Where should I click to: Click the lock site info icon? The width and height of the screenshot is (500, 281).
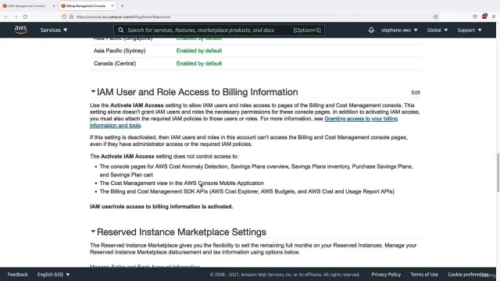pyautogui.click(x=71, y=16)
